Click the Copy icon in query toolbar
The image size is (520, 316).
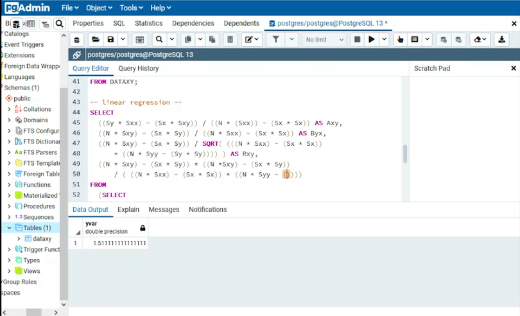click(x=188, y=40)
